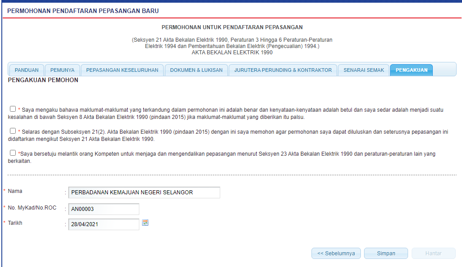This screenshot has width=462, height=267.
Task: Select the PERMOHONAN UNTUK PENDAFTARAN PEPASANGAN heading
Action: 232,27
